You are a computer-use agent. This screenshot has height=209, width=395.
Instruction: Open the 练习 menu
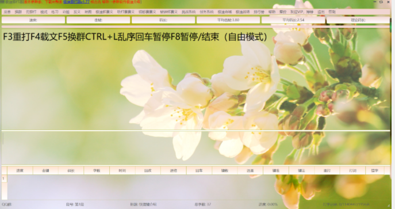[55, 12]
